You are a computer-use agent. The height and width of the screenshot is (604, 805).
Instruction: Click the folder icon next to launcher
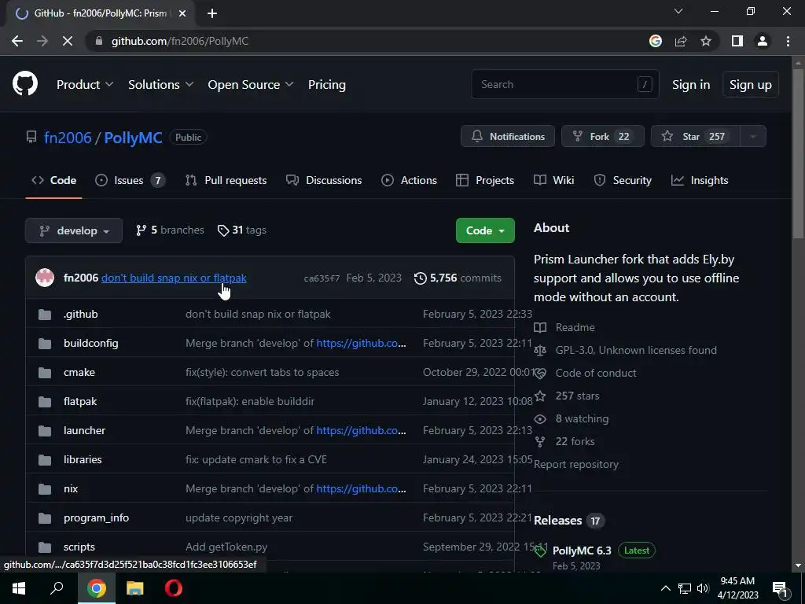(x=45, y=431)
